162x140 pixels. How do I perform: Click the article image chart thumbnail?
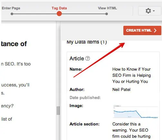(135, 112)
